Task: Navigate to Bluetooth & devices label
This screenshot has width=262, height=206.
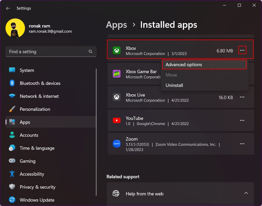Action: (x=40, y=83)
